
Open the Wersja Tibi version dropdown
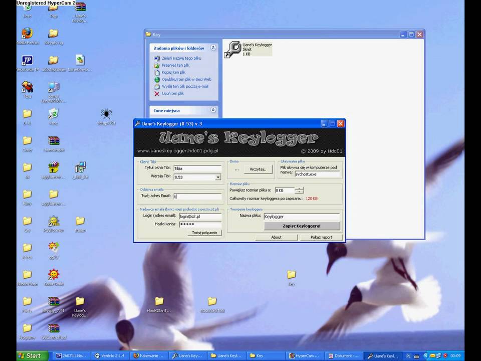(218, 177)
